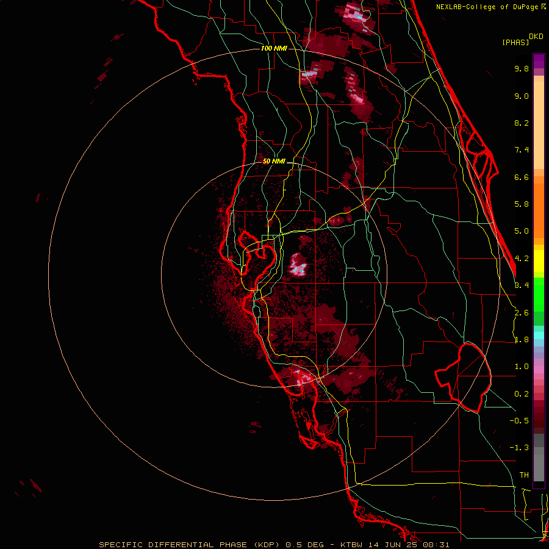Click the 5.8 value on color scale
The width and height of the screenshot is (549, 549).
click(522, 204)
